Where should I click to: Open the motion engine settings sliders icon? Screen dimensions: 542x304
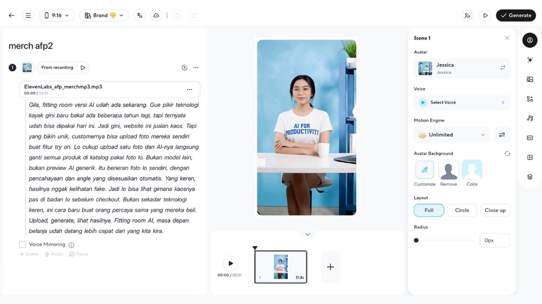click(502, 135)
